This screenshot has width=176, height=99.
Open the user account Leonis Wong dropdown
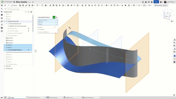coord(170,2)
